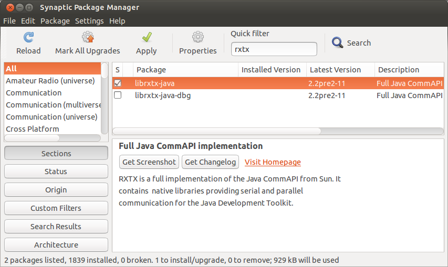The height and width of the screenshot is (267, 448).
Task: Open the Edit menu
Action: [28, 21]
